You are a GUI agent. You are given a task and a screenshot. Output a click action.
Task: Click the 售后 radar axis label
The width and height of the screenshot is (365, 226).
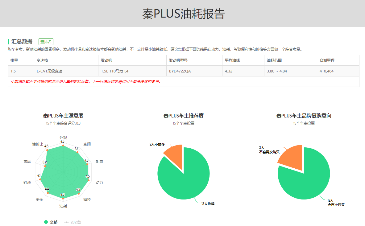[27, 161]
